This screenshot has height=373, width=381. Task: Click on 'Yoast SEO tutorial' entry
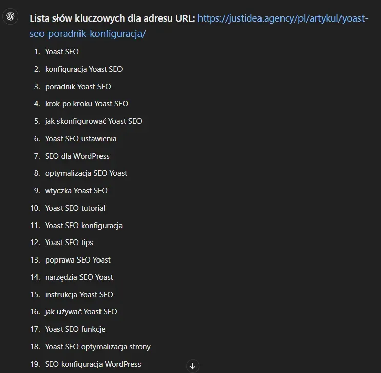pyautogui.click(x=75, y=208)
